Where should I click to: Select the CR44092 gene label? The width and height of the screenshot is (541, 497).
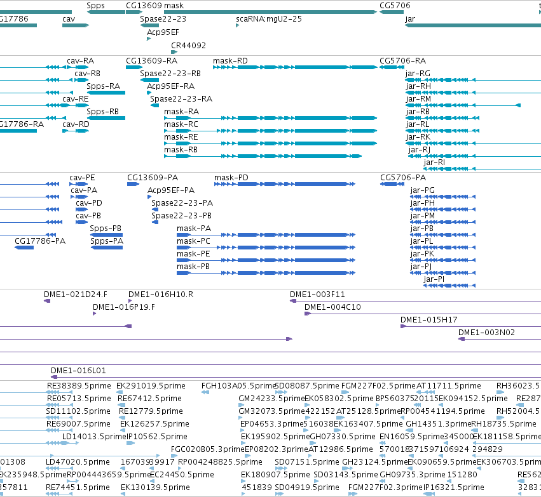(188, 46)
